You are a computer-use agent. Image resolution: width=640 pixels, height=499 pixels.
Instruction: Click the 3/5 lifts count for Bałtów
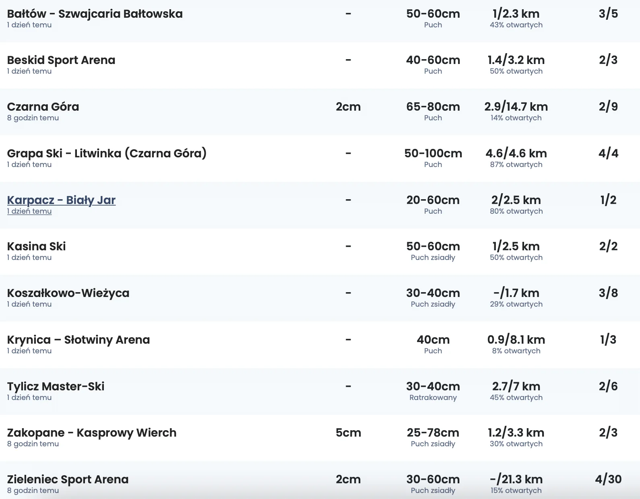[608, 14]
